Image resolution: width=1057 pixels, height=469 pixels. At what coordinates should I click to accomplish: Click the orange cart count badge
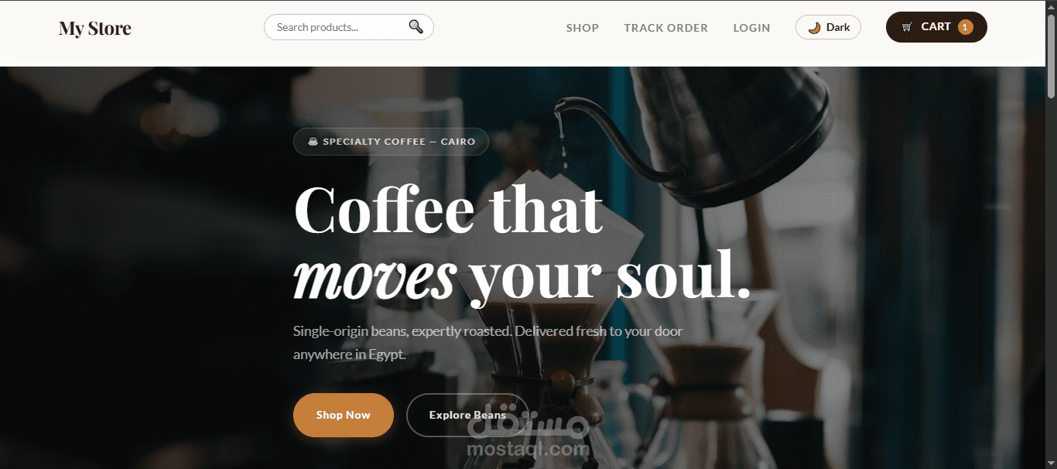[965, 27]
